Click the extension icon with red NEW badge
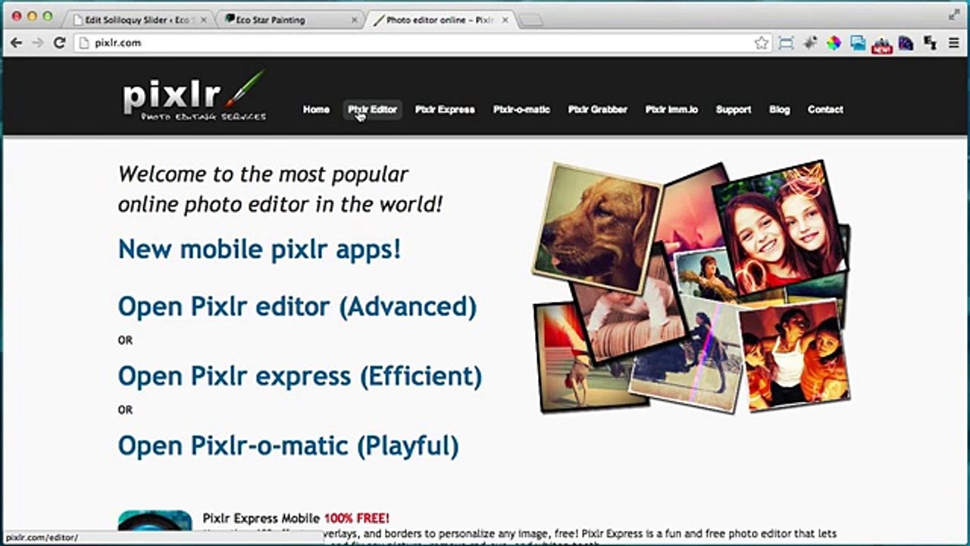Viewport: 970px width, 546px height. [881, 45]
